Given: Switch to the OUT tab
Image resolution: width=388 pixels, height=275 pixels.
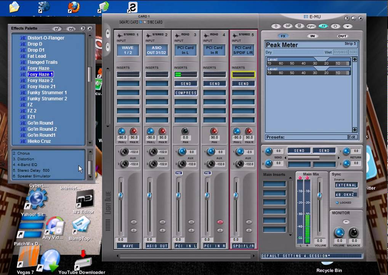Looking at the screenshot, I should 342,36.
